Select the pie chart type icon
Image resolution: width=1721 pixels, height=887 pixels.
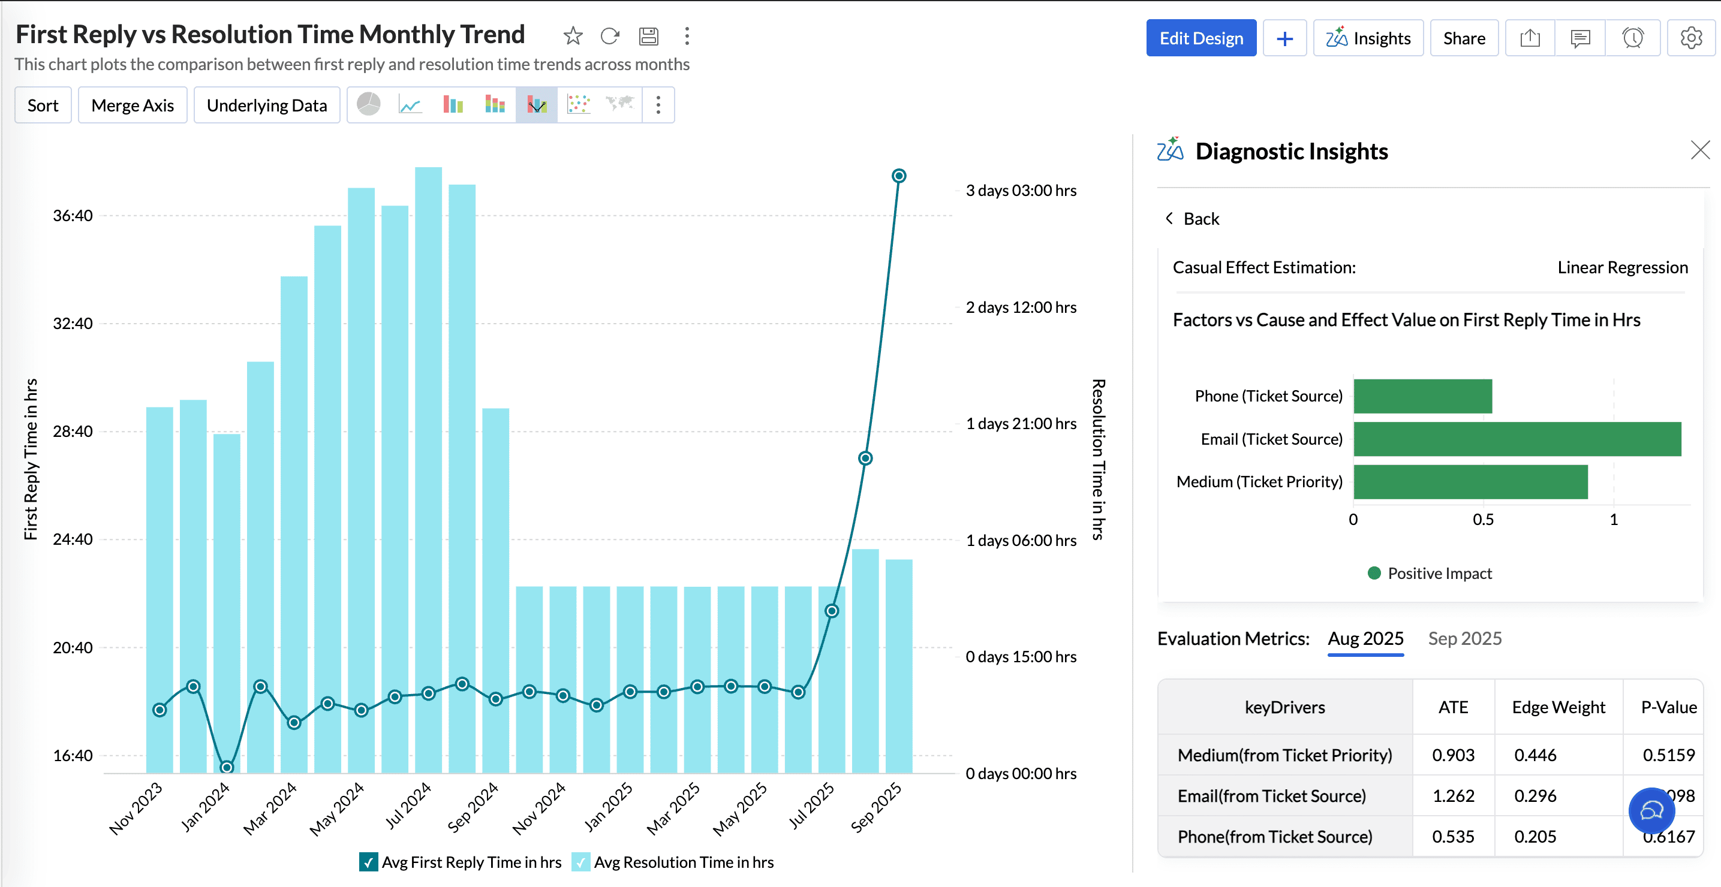(x=369, y=105)
